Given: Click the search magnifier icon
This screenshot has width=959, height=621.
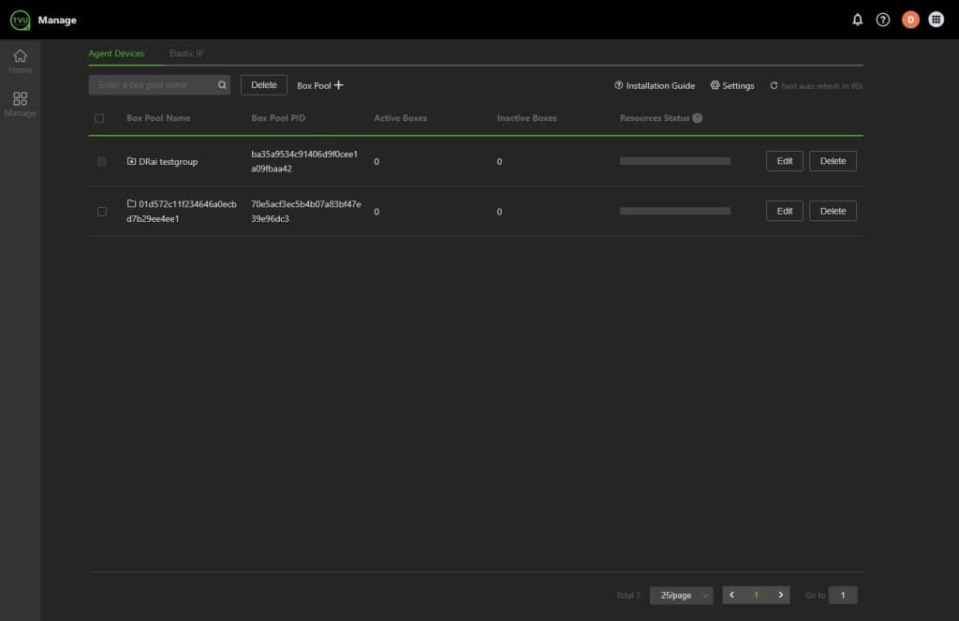Looking at the screenshot, I should click(222, 85).
